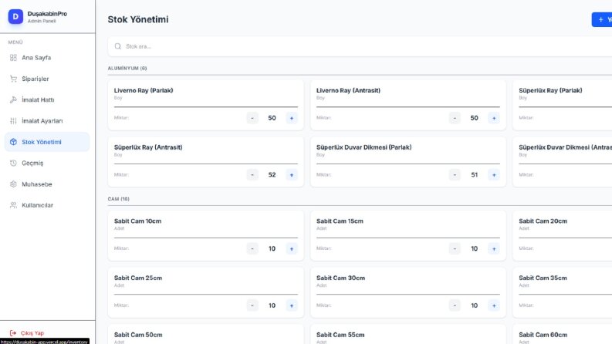Click the Geçmiş history clock icon
Image resolution: width=612 pixels, height=344 pixels.
13,163
